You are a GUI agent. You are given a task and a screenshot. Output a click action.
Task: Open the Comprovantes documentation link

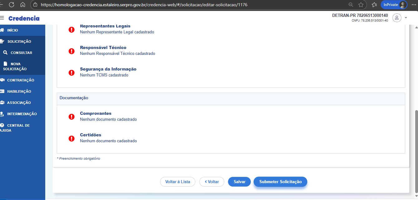pyautogui.click(x=95, y=113)
